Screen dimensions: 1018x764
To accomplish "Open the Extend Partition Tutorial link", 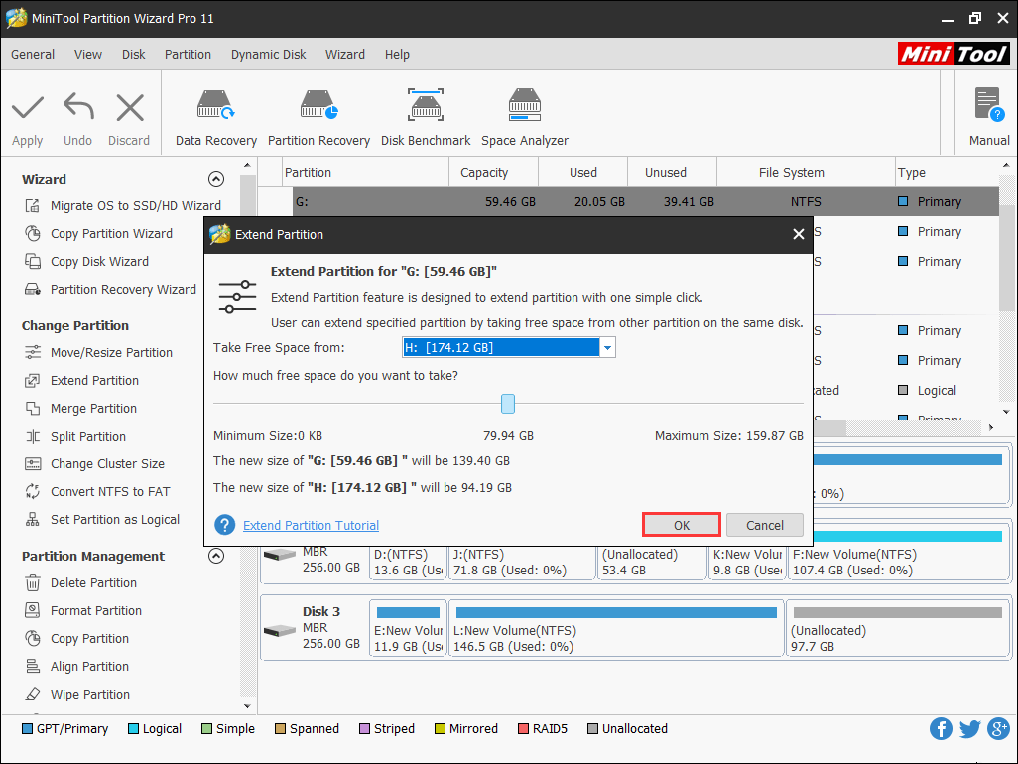I will (x=311, y=525).
